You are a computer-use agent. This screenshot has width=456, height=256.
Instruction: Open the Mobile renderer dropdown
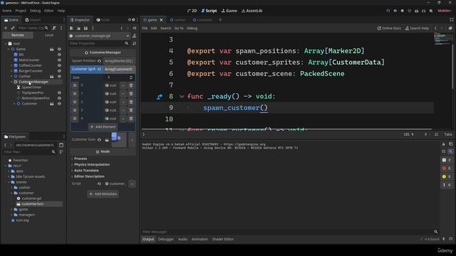(445, 11)
